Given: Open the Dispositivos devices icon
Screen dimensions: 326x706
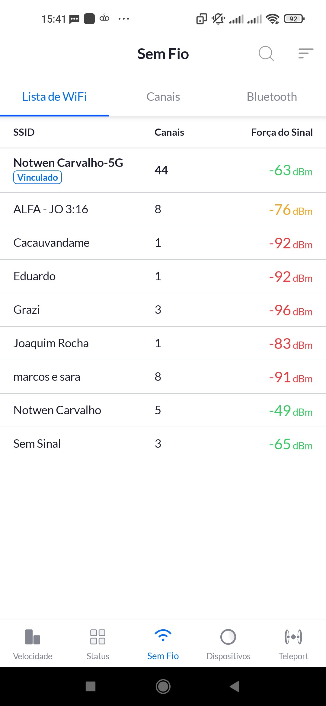Looking at the screenshot, I should pos(228,637).
